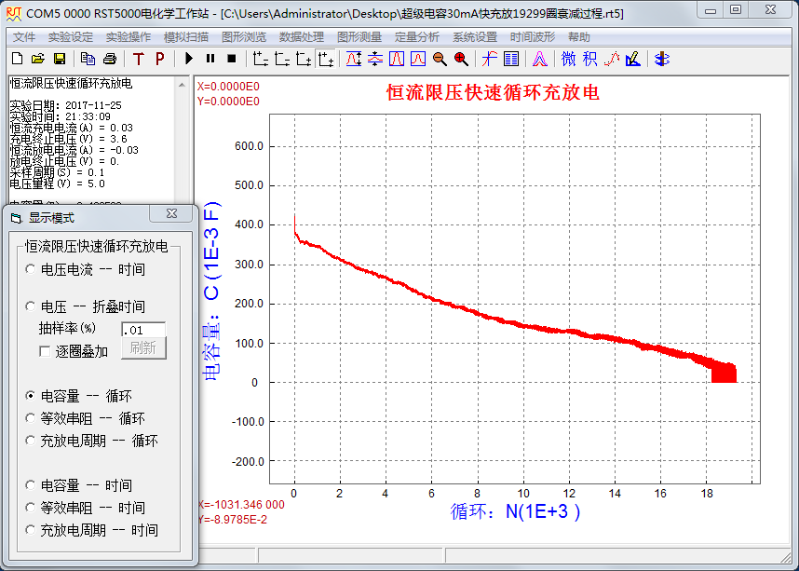Enable the 逐圈叠加 checkbox
Viewport: 799px width, 571px height.
click(x=45, y=351)
